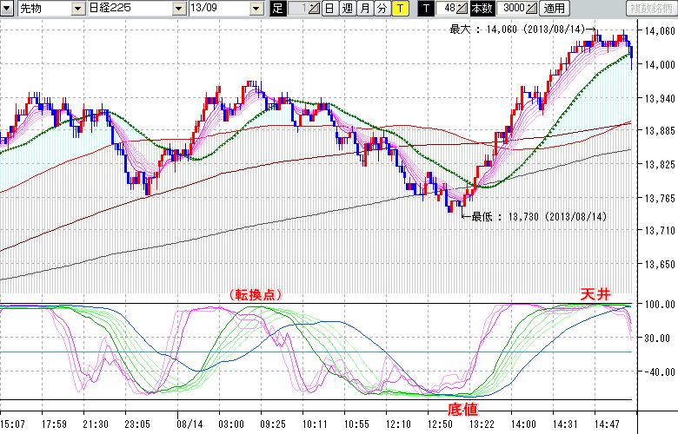Image resolution: width=678 pixels, height=434 pixels.
Task: Click the 本数 bar count label
Action: point(482,9)
